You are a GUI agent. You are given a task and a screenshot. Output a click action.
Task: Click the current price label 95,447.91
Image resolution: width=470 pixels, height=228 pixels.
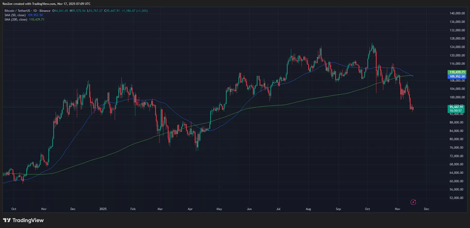tap(456, 107)
